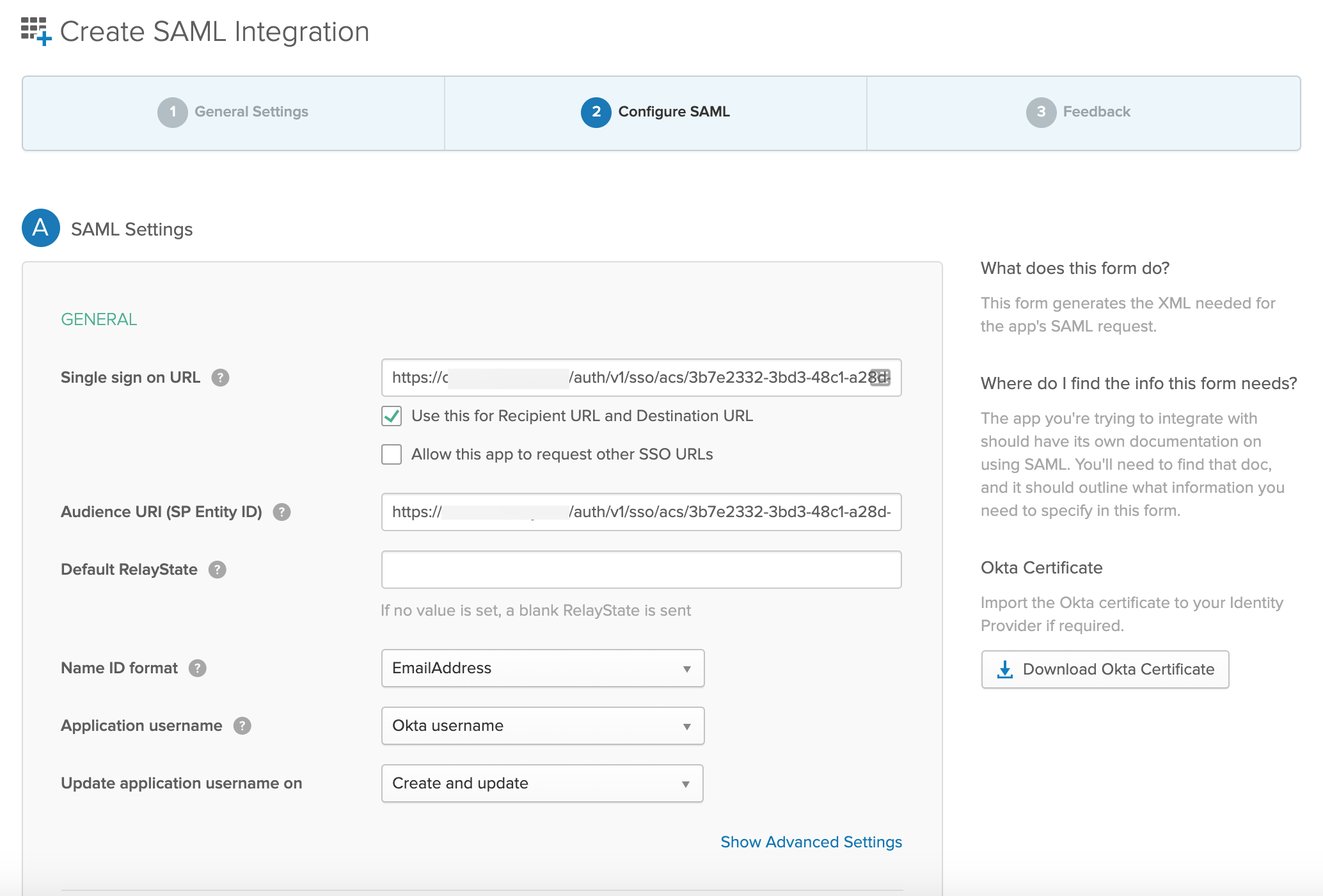Open help tooltip for Audience URI (SP Entity ID)
1323x896 pixels.
pos(281,512)
